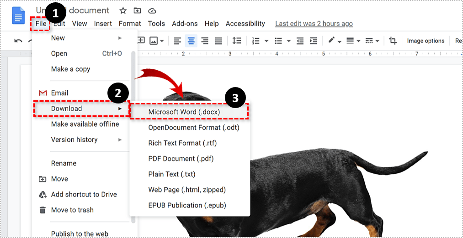This screenshot has height=238, width=463.
Task: Click the undo arrow icon
Action: pos(18,41)
